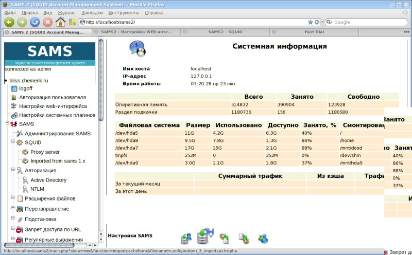Image resolution: width=412 pixels, height=255 pixels.
Task: Focus the URL address field
Action: [194, 22]
